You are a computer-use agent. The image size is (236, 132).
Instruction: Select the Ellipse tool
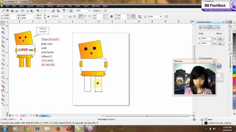point(3,55)
